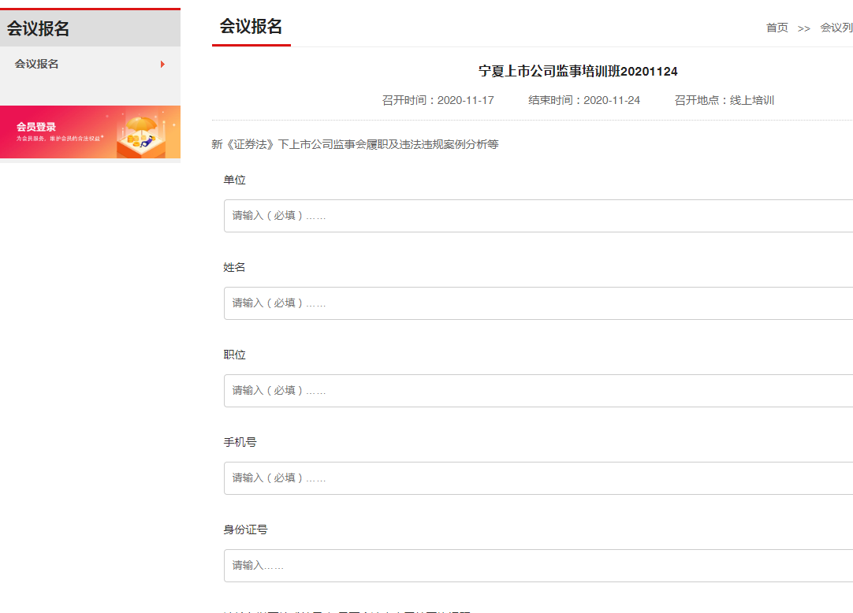Viewport: 853px width, 613px height.
Task: Click the 身份证号 field label
Action: point(245,529)
